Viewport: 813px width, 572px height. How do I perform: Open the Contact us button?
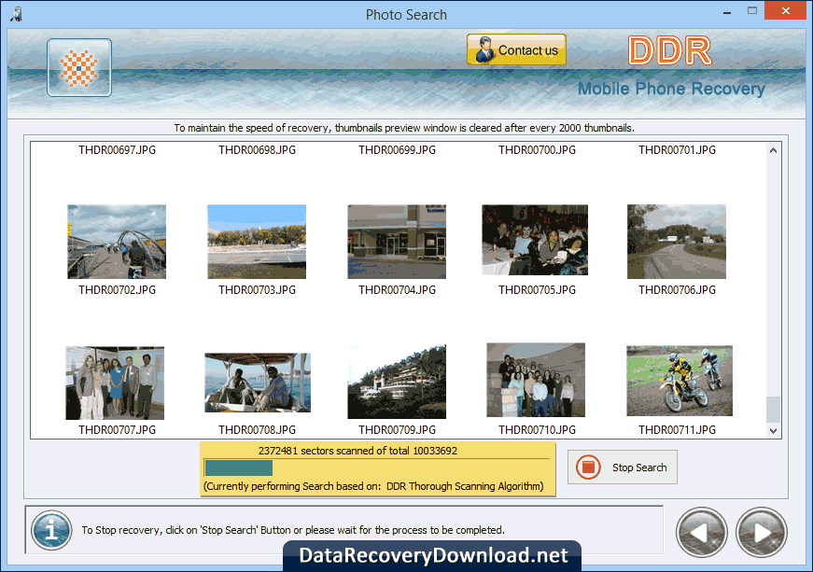coord(516,49)
